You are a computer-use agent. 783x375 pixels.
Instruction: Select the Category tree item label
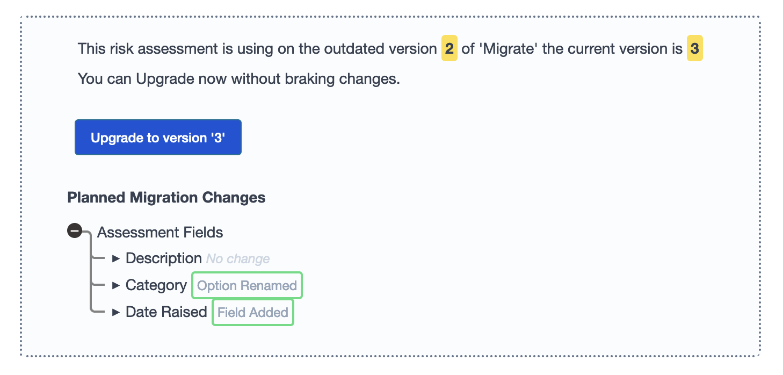pos(156,285)
